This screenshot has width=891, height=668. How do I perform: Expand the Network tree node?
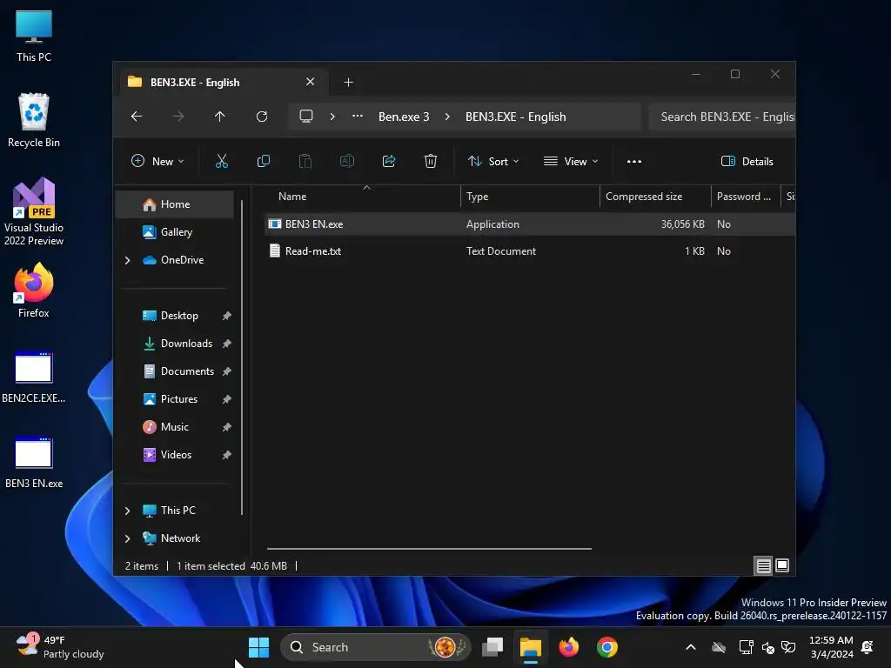coord(128,538)
